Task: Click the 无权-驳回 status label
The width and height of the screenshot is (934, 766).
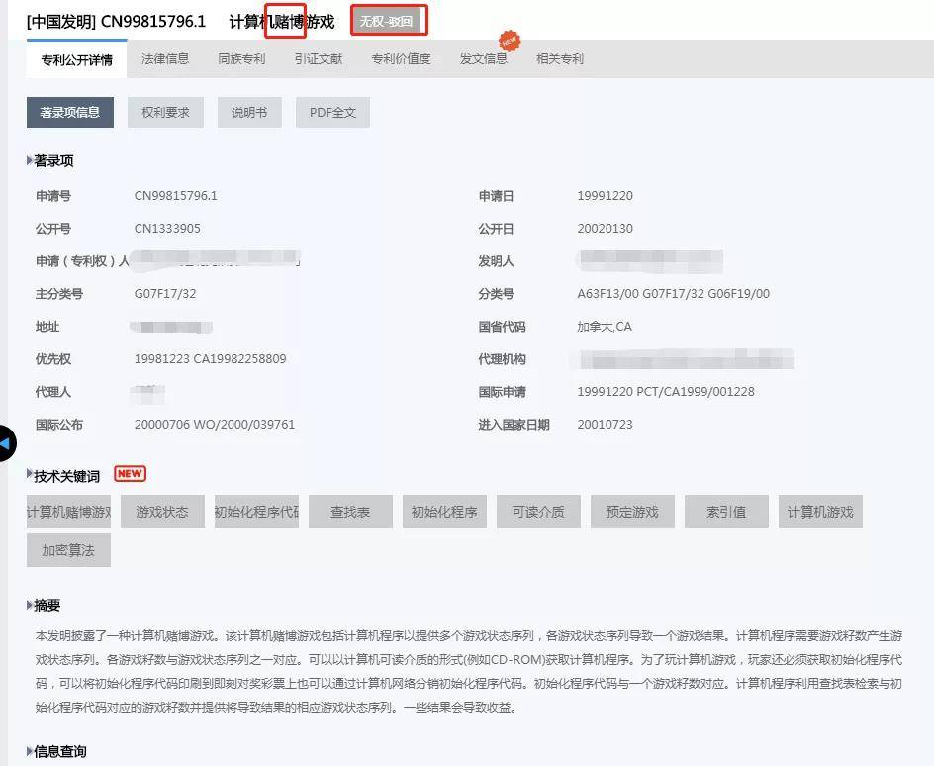Action: point(386,22)
